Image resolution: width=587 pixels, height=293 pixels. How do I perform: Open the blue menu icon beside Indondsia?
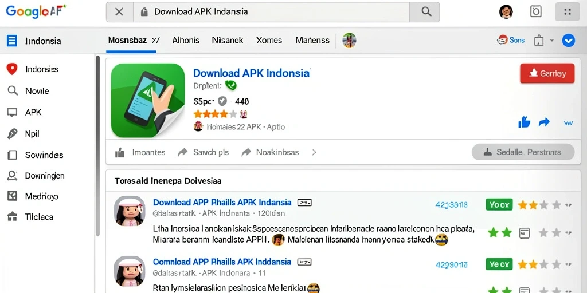click(x=12, y=41)
